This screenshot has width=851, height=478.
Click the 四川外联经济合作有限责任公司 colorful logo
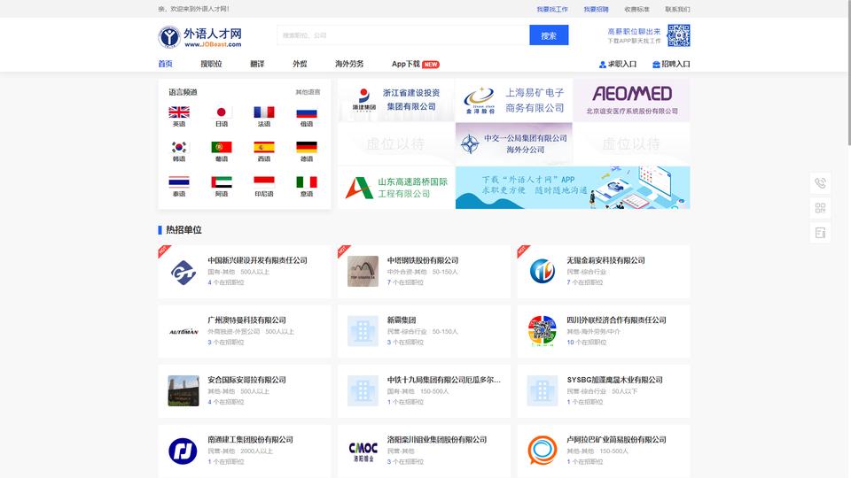[x=543, y=331]
